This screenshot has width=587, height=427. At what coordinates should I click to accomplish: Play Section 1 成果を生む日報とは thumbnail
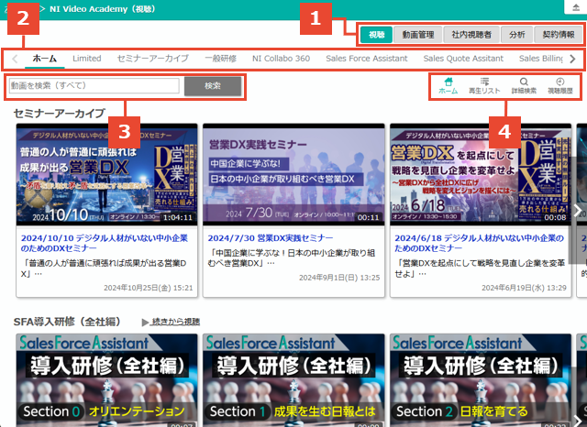pos(293,380)
